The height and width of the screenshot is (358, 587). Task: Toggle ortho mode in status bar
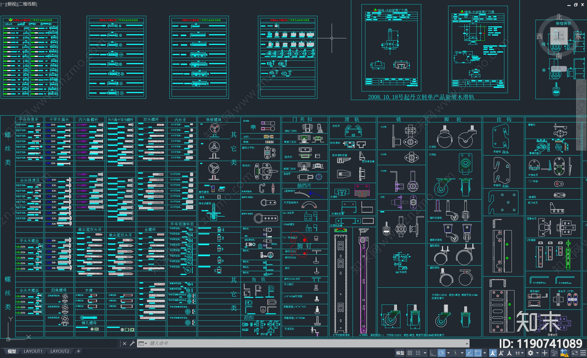433,353
